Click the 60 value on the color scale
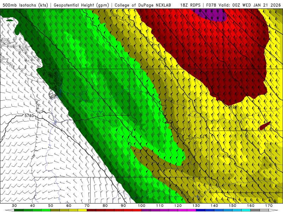This screenshot has width=283, height=212. pos(69,206)
